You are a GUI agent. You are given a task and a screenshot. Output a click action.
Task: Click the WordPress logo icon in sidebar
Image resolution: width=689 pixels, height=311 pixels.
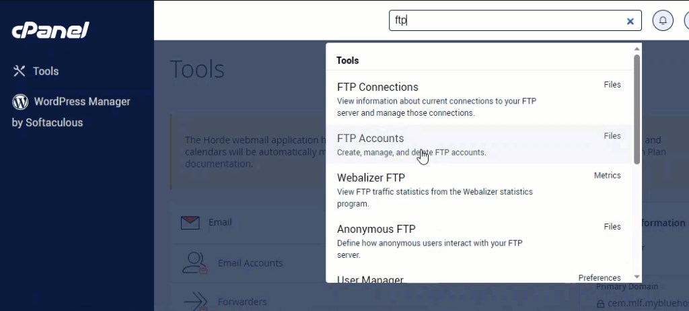(x=20, y=102)
